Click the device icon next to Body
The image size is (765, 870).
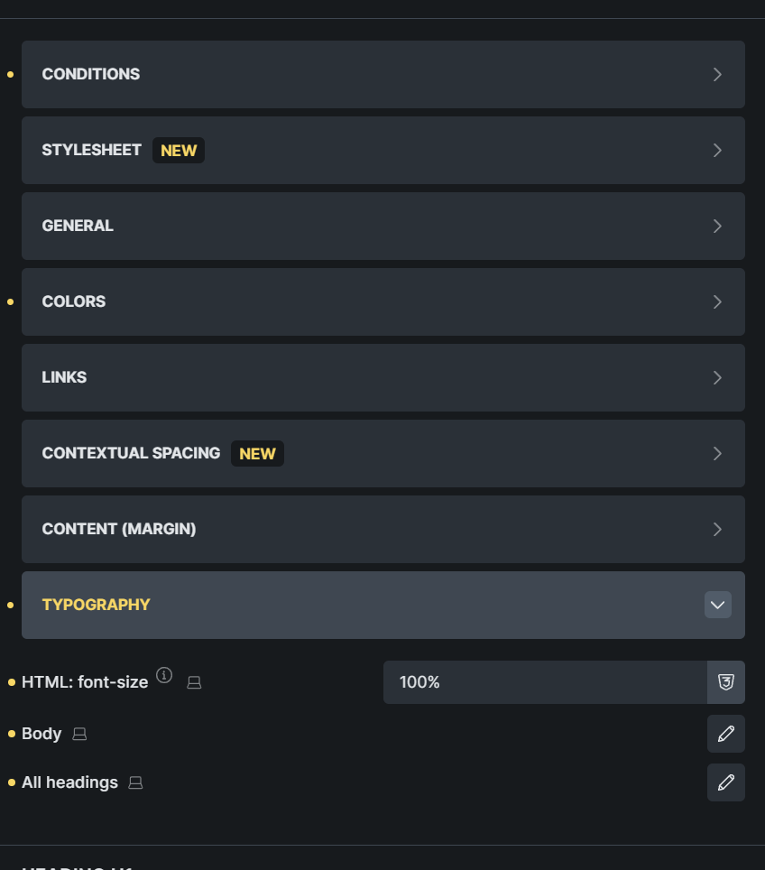[x=79, y=734]
